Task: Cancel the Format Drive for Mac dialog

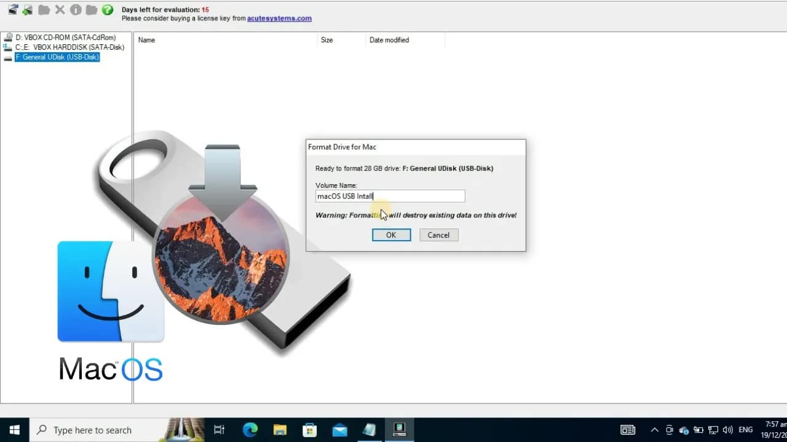Action: (438, 235)
